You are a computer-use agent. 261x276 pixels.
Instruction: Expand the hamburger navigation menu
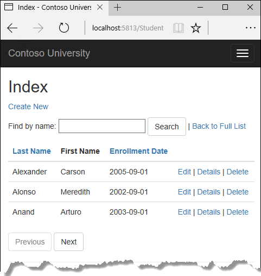tap(243, 53)
